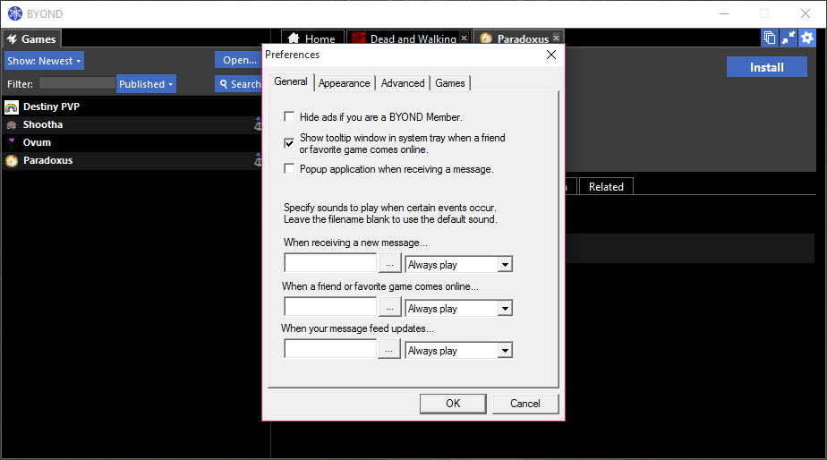This screenshot has height=460, width=827.
Task: Click OK in Preferences dialog
Action: click(453, 404)
